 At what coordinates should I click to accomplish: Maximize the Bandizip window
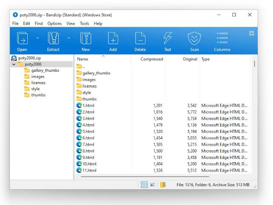click(x=234, y=15)
